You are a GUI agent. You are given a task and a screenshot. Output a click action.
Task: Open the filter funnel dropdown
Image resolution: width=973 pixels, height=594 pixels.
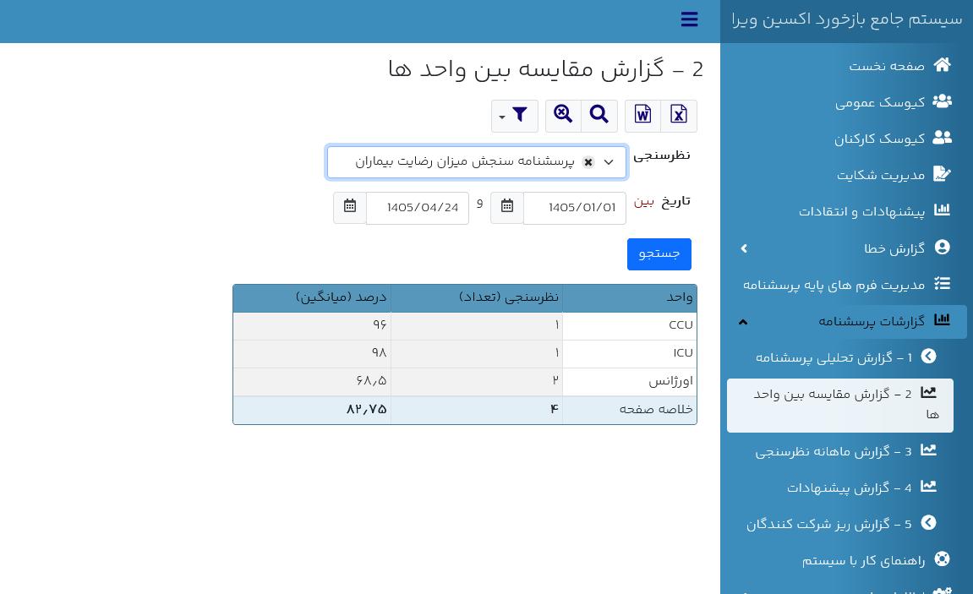click(515, 115)
